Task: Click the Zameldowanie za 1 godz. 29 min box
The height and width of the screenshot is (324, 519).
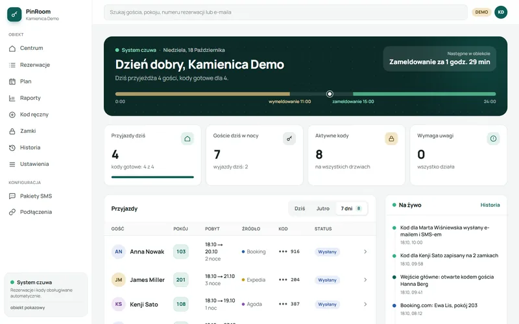Action: pos(440,58)
